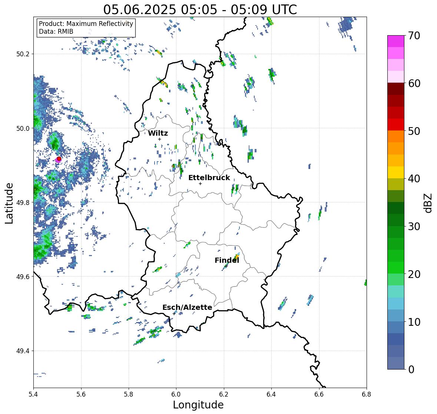Click the 5.4 longitude tick label

click(x=33, y=394)
